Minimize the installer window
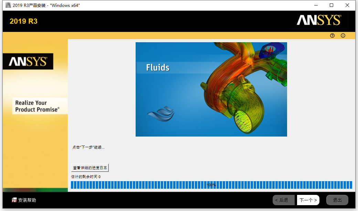358x211 pixels. click(316, 5)
